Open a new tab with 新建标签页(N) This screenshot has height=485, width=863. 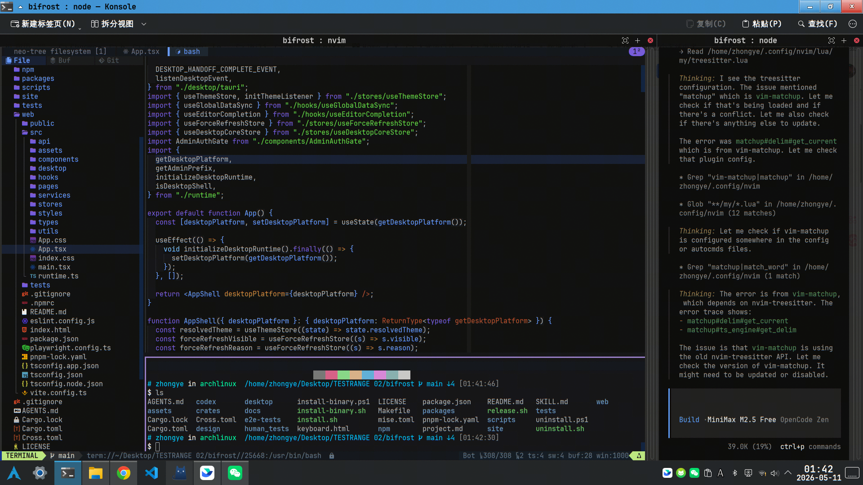click(43, 24)
